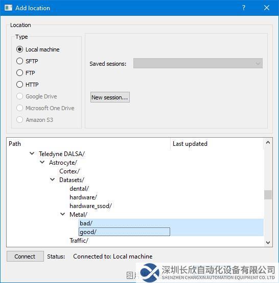Collapse the Datasets folder chevron
The image size is (279, 283).
[53, 179]
